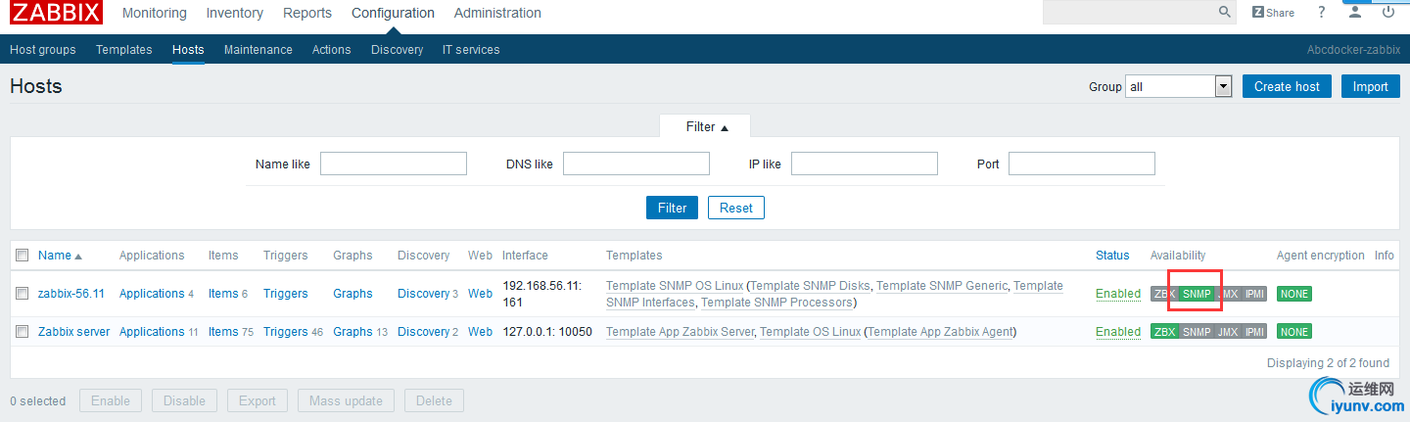
Task: Click the search magnifier icon
Action: pyautogui.click(x=1225, y=13)
